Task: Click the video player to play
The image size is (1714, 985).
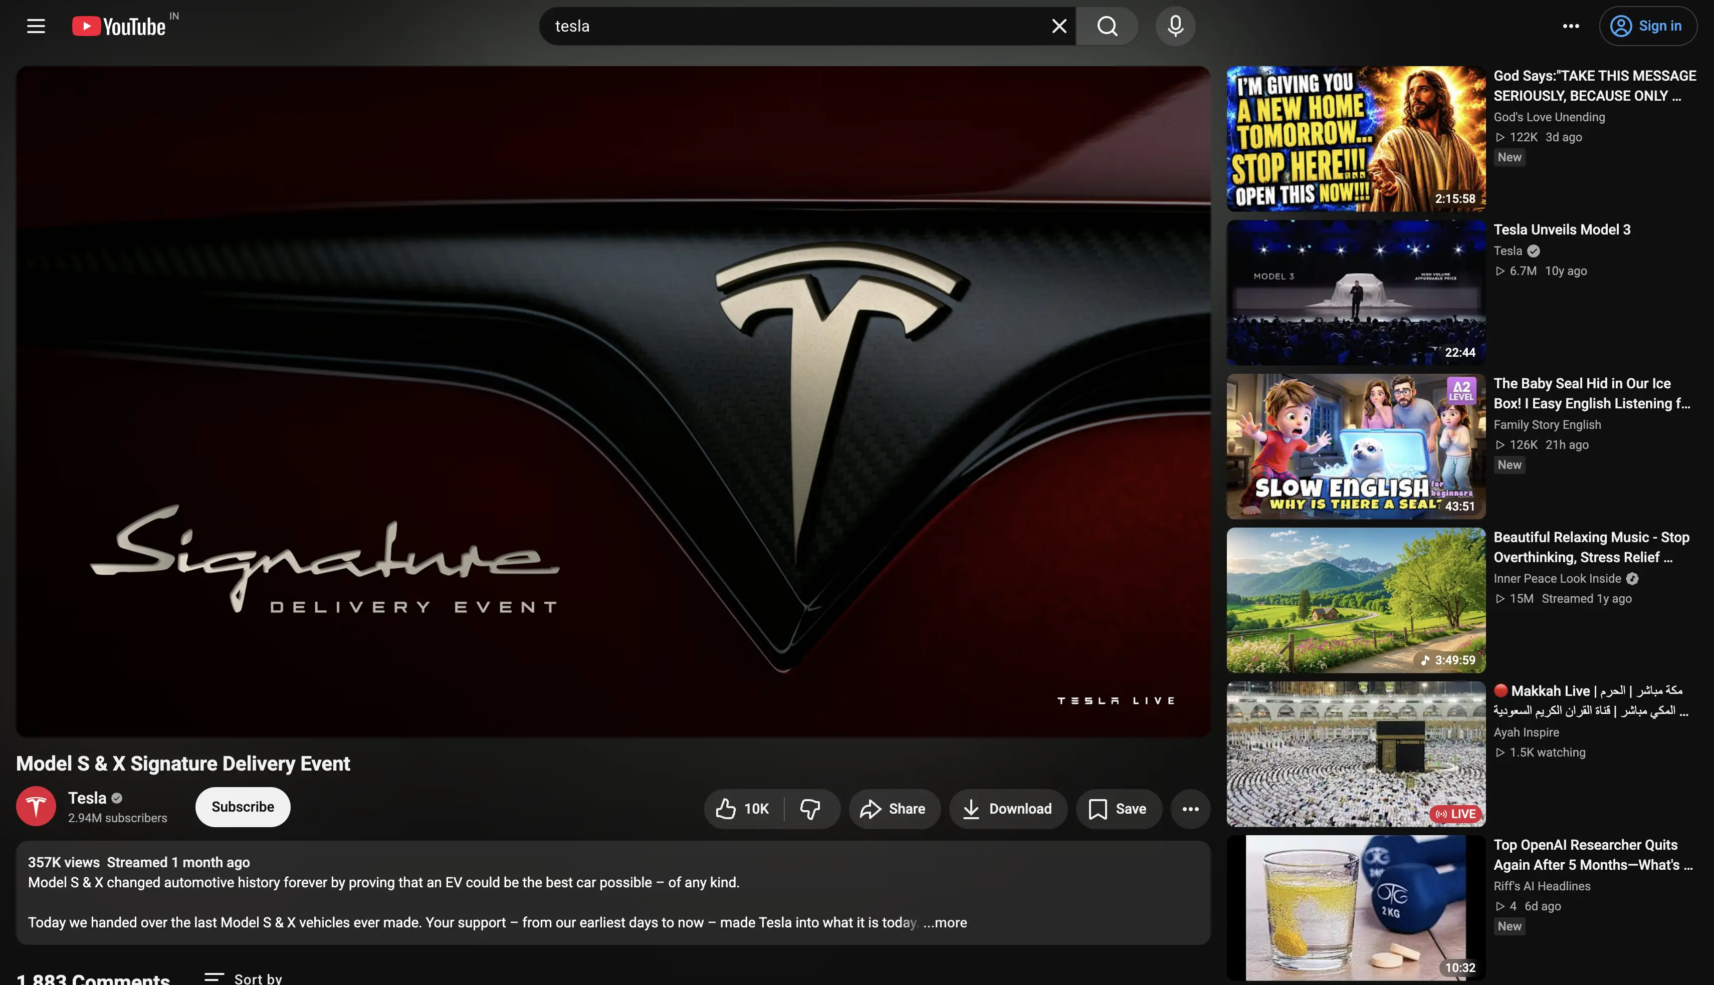Action: point(613,401)
